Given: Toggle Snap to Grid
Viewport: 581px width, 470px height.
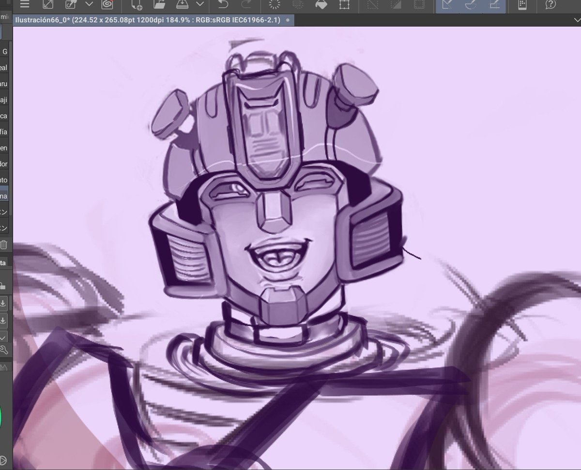Looking at the screenshot, I should tap(494, 5).
